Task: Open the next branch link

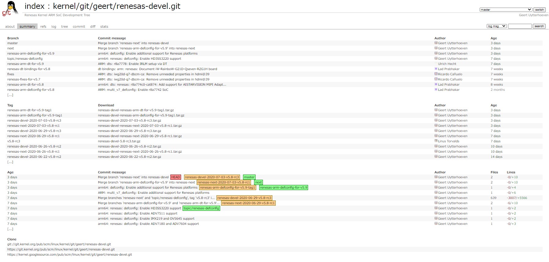Action: point(11,48)
